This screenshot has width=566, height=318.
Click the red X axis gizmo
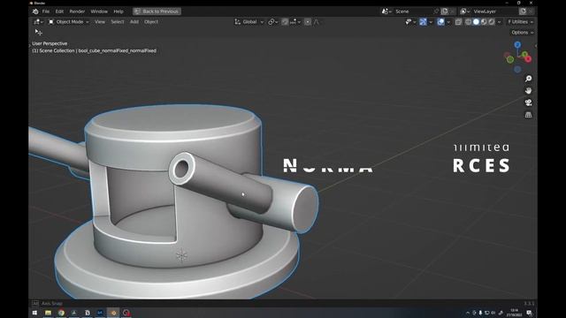528,59
